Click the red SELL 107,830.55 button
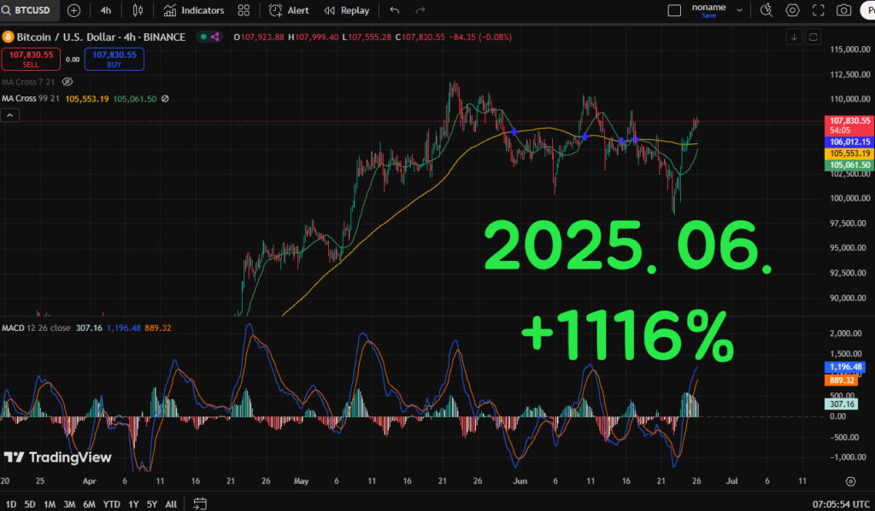875x511 pixels. (31, 59)
